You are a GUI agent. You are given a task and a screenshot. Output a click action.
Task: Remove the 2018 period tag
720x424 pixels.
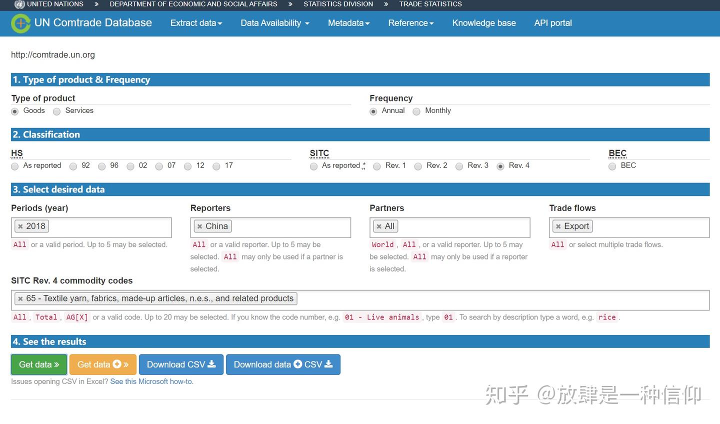pos(20,226)
